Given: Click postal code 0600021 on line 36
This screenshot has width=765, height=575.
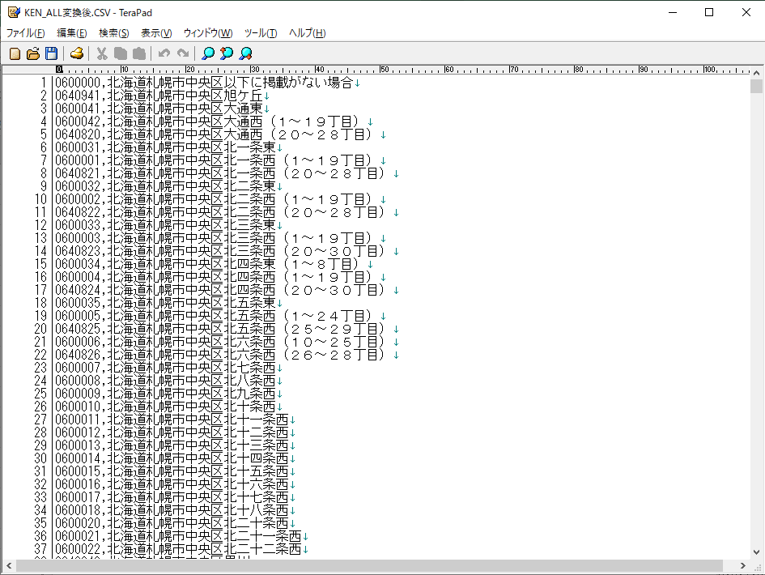Looking at the screenshot, I should click(77, 536).
